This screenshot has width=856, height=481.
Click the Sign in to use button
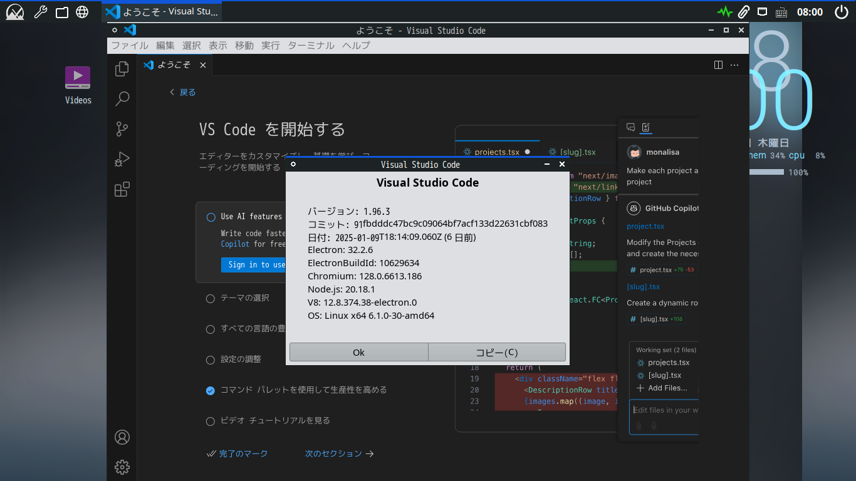coord(253,264)
